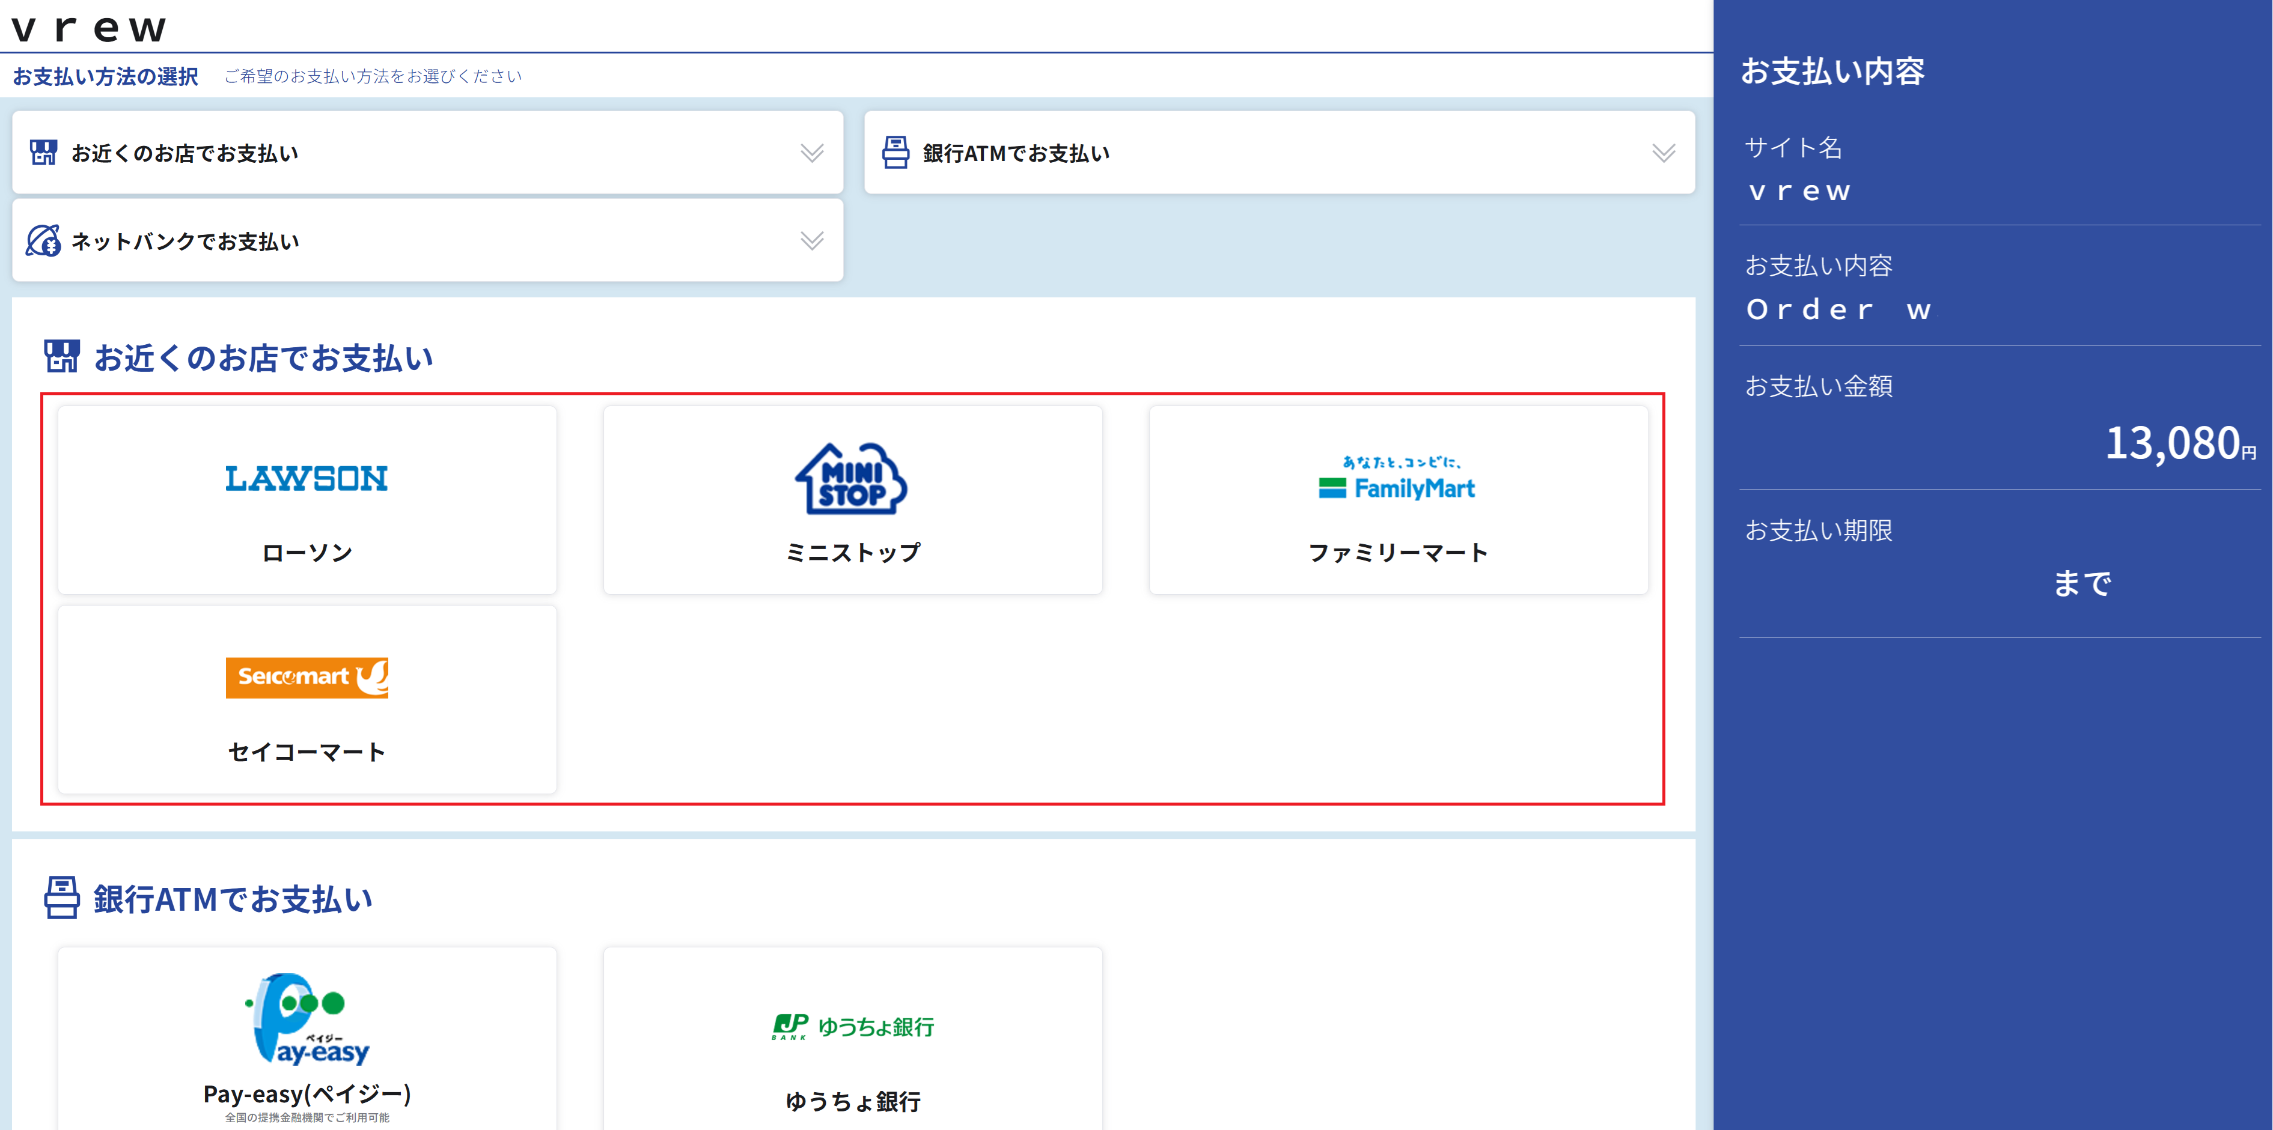Click the ローソン card label text
This screenshot has height=1130, width=2273.
click(306, 552)
